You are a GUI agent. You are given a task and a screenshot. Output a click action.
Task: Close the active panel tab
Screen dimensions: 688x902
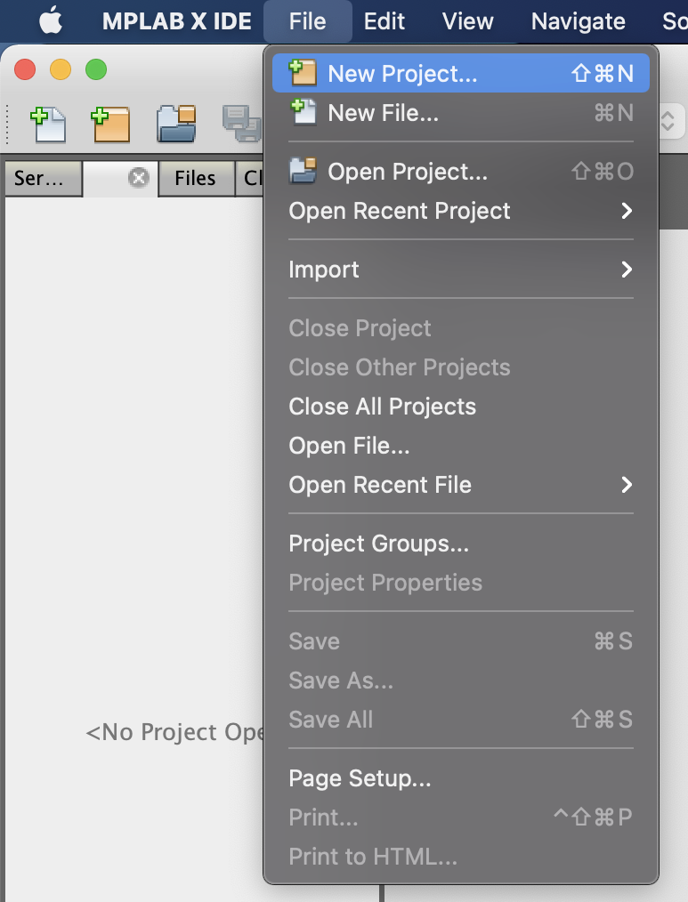[138, 178]
